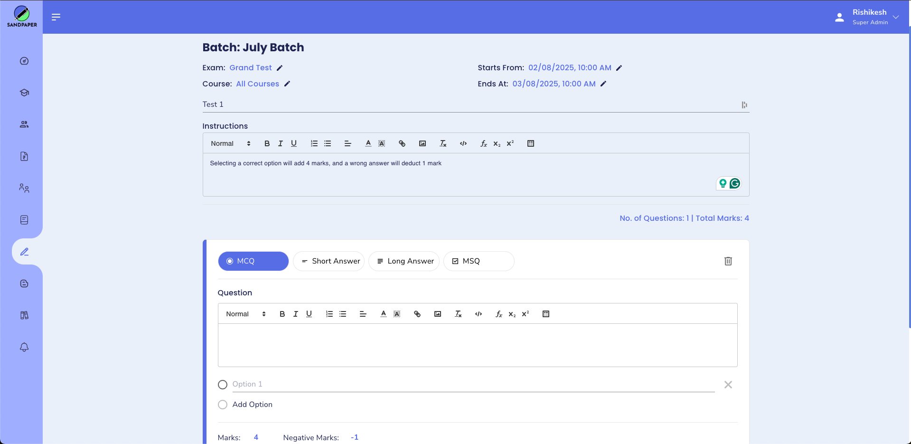911x444 pixels.
Task: Click the bell notifications icon in sidebar
Action: pos(24,347)
